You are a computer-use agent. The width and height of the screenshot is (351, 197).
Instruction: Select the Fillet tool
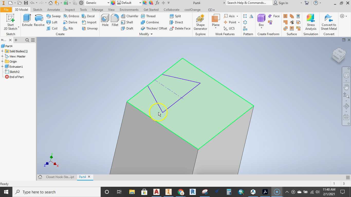(x=115, y=21)
